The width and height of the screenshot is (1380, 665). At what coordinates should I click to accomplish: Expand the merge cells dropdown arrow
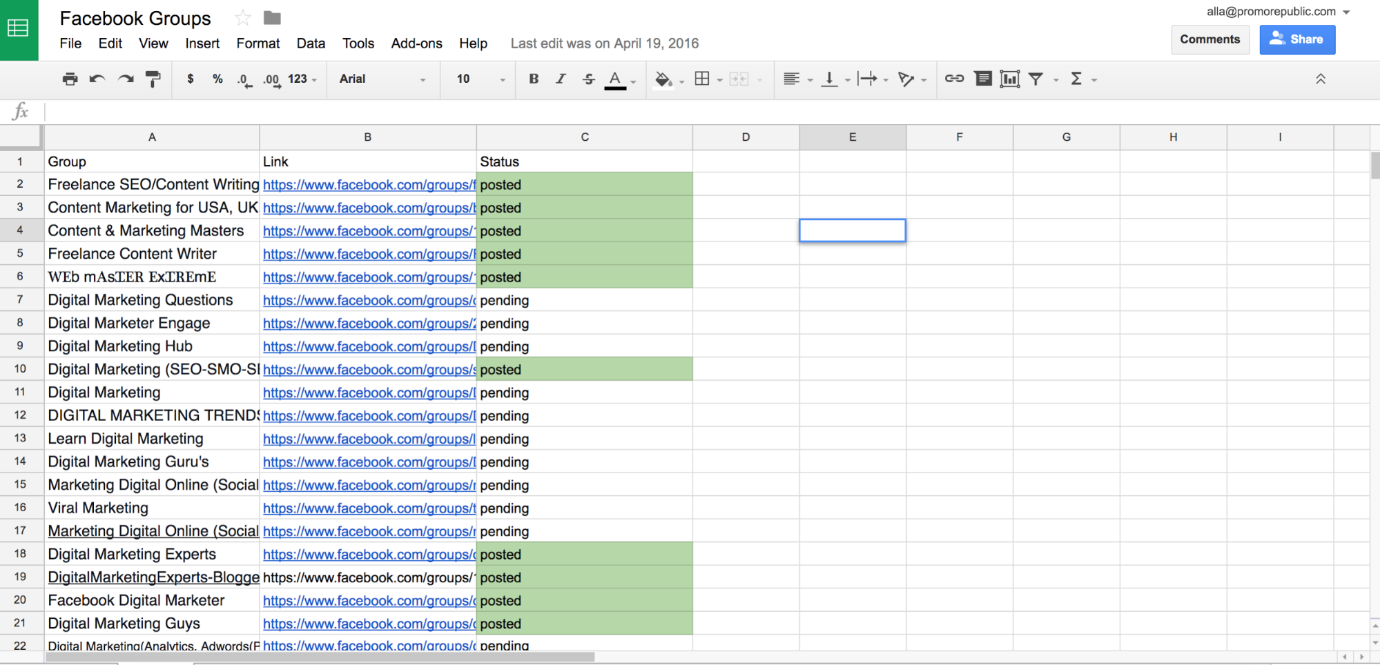[759, 80]
